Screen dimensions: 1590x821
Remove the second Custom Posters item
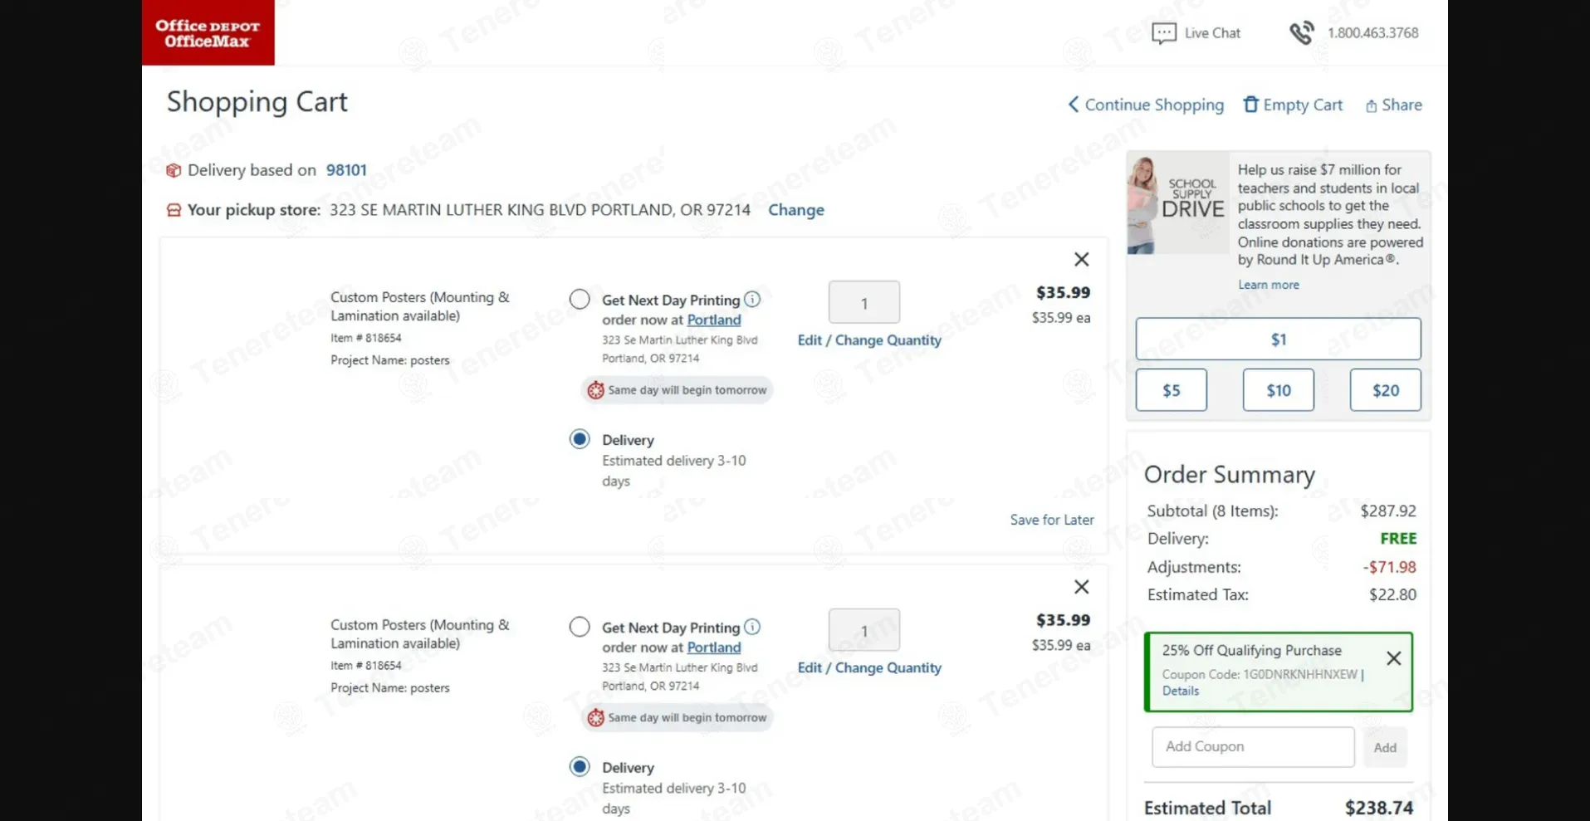pos(1081,587)
